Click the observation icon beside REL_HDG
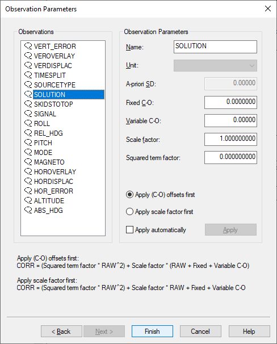277x344 pixels. tap(28, 133)
